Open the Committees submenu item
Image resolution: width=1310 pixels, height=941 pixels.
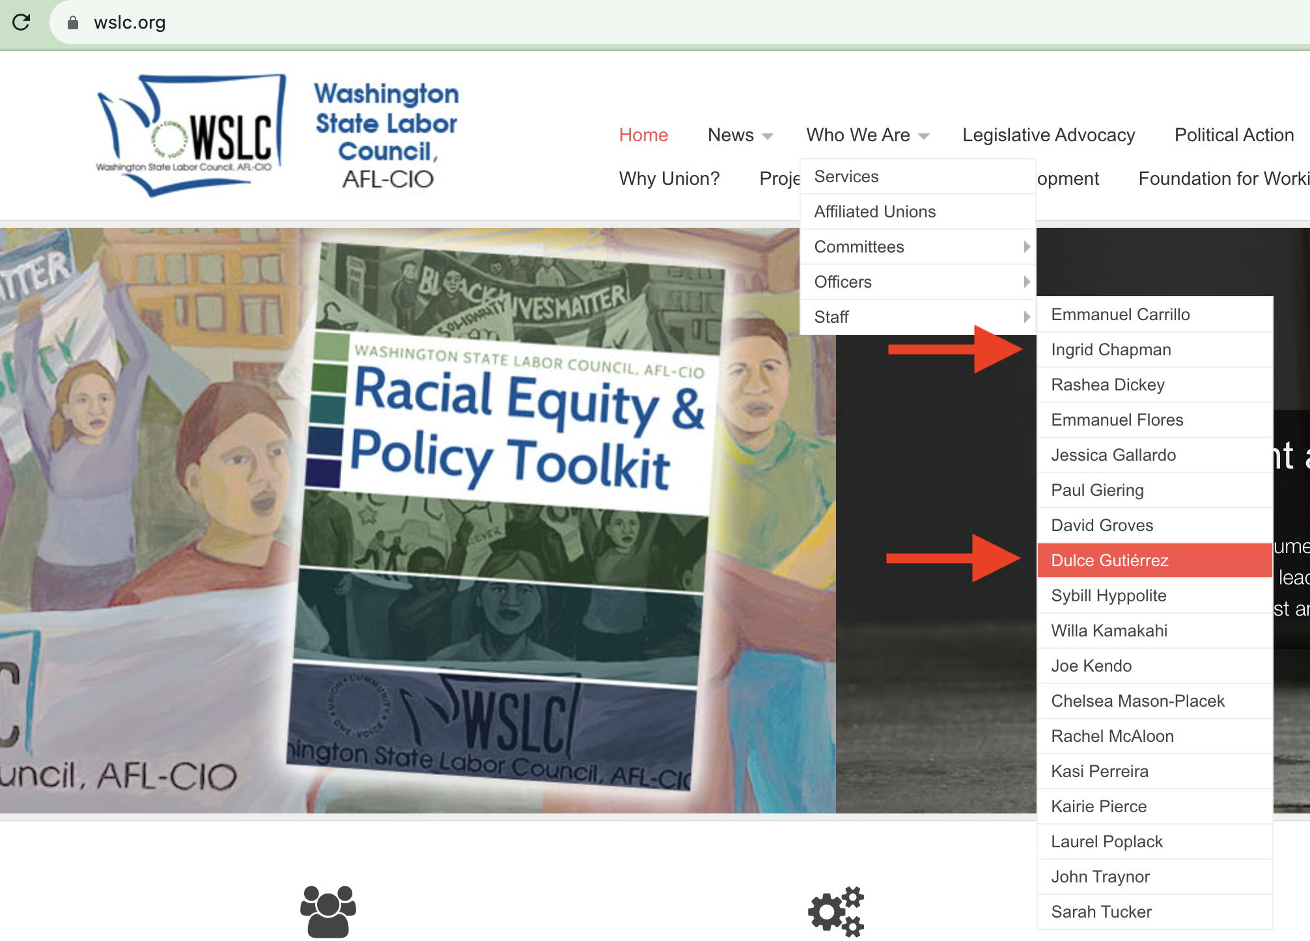(917, 247)
